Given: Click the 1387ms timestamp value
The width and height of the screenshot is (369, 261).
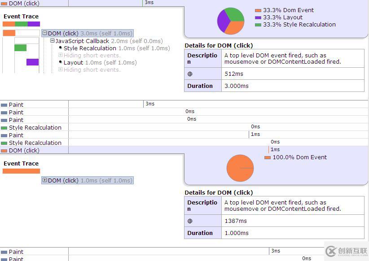Looking at the screenshot, I should [x=236, y=221].
